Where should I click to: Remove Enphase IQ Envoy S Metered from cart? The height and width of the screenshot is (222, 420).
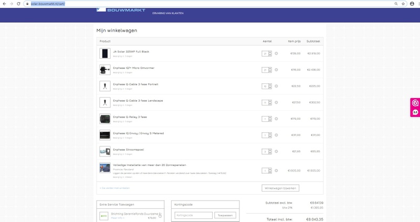click(276, 135)
